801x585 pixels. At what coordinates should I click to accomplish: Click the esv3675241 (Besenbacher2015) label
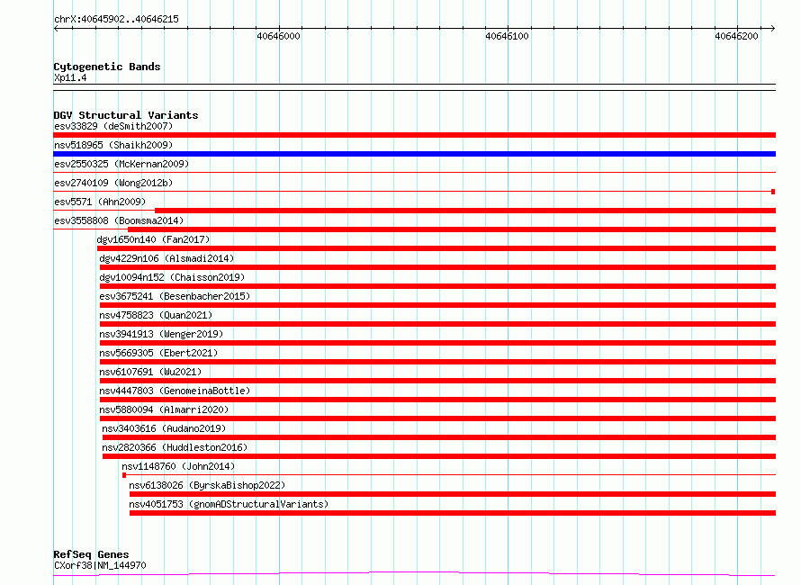(x=174, y=296)
